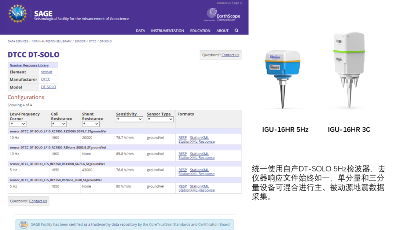
Task: Open StationXML-Response for 78.7 V/m/s row
Action: point(197,142)
